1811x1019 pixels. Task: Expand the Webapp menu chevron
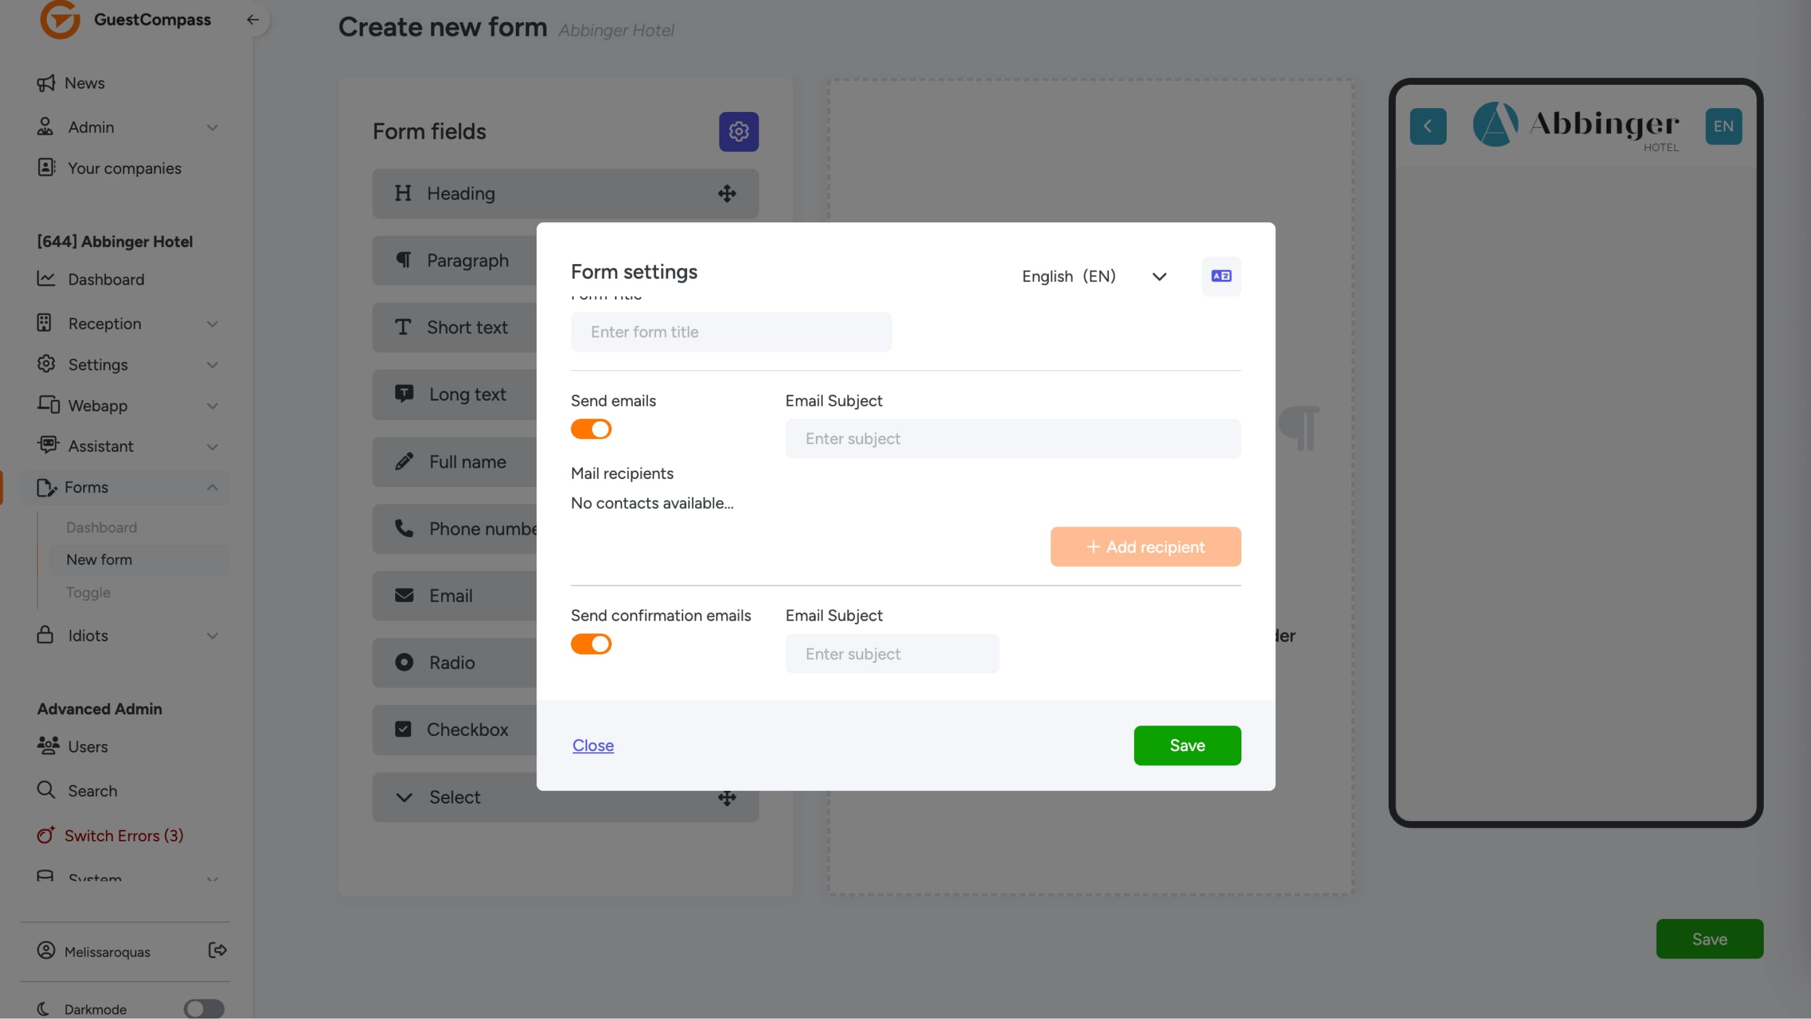coord(213,405)
